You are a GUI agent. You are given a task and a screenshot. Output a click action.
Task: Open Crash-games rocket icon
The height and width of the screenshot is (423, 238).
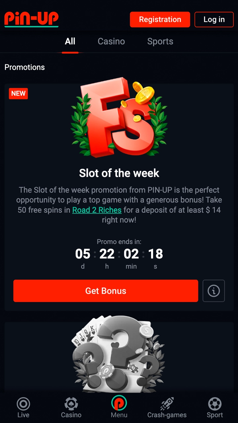(x=167, y=404)
